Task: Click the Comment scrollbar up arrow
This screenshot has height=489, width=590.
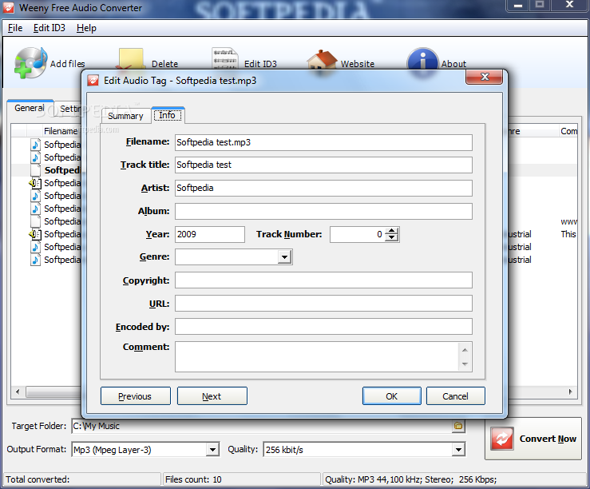Action: coord(465,350)
